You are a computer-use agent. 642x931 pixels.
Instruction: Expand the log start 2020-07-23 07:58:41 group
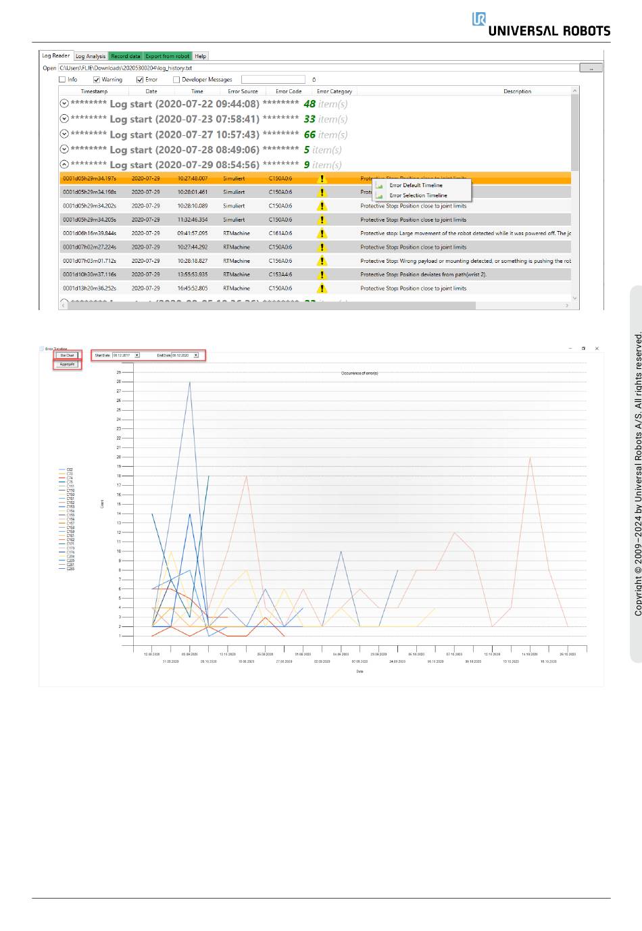point(64,119)
